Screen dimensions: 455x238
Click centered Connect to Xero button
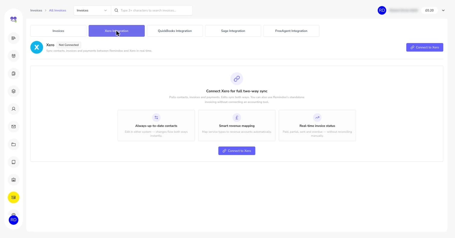click(237, 151)
